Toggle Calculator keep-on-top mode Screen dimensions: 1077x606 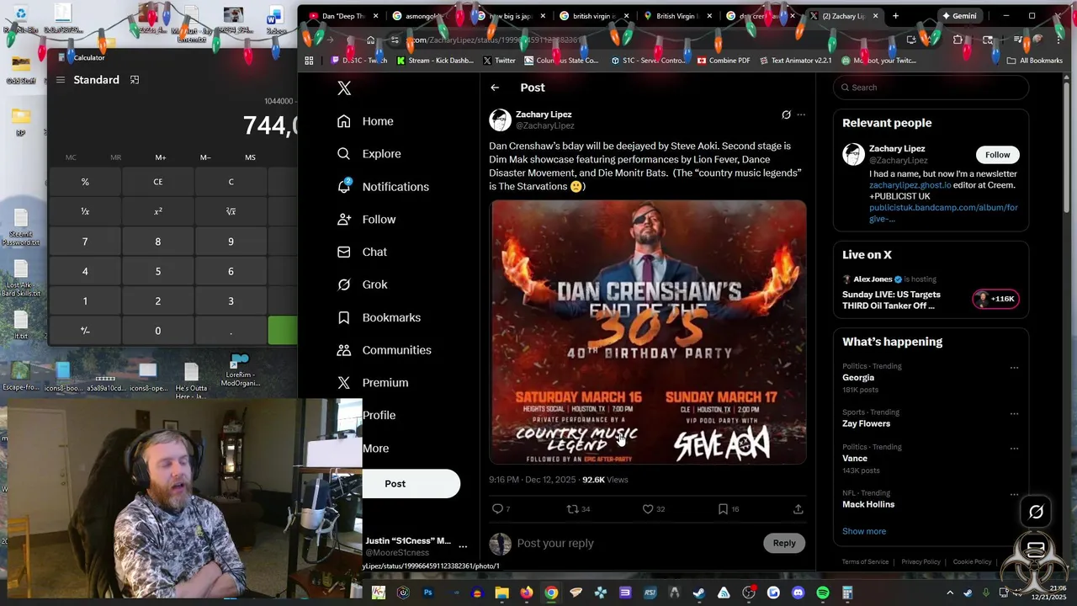tap(134, 80)
